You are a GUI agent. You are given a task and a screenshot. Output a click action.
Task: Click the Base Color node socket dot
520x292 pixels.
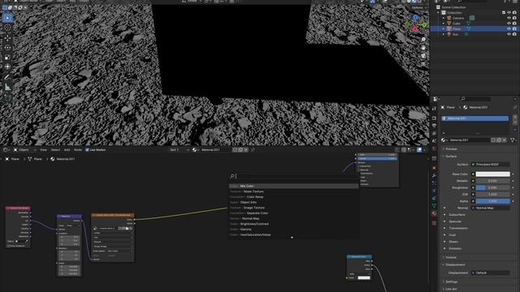(473, 174)
